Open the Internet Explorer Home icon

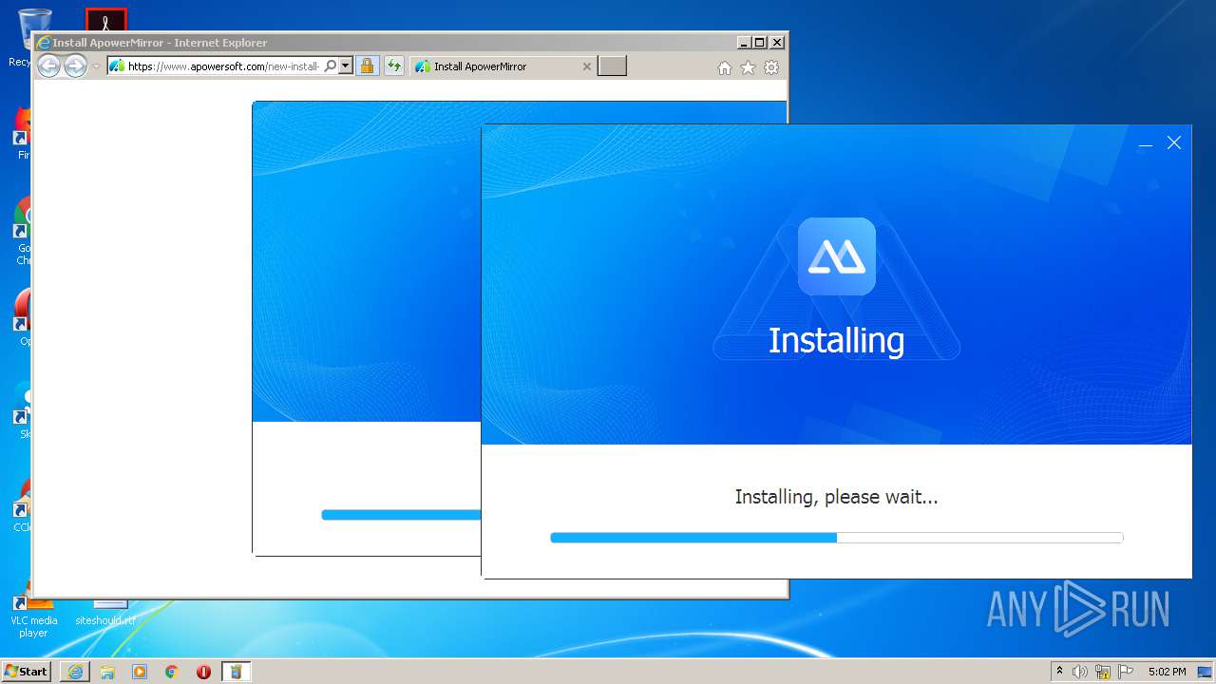click(x=725, y=67)
